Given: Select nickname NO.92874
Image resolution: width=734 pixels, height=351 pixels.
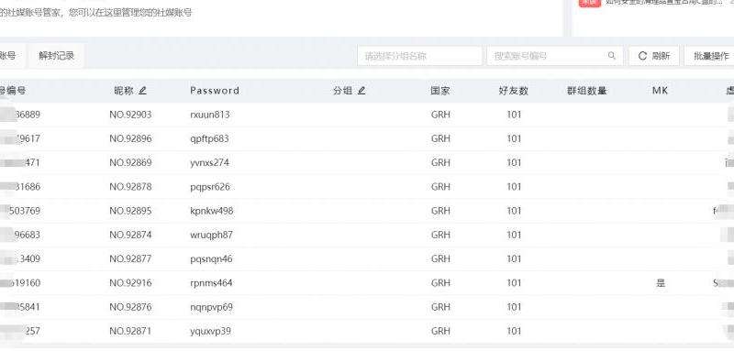Looking at the screenshot, I should [130, 235].
